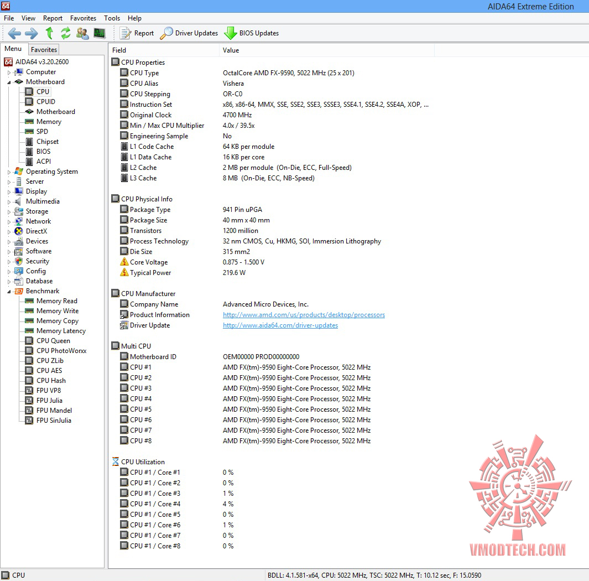Click the Security shield tree icon
This screenshot has height=581, width=589.
(19, 261)
